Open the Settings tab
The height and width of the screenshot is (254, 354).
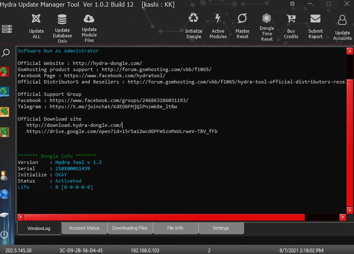point(221,228)
